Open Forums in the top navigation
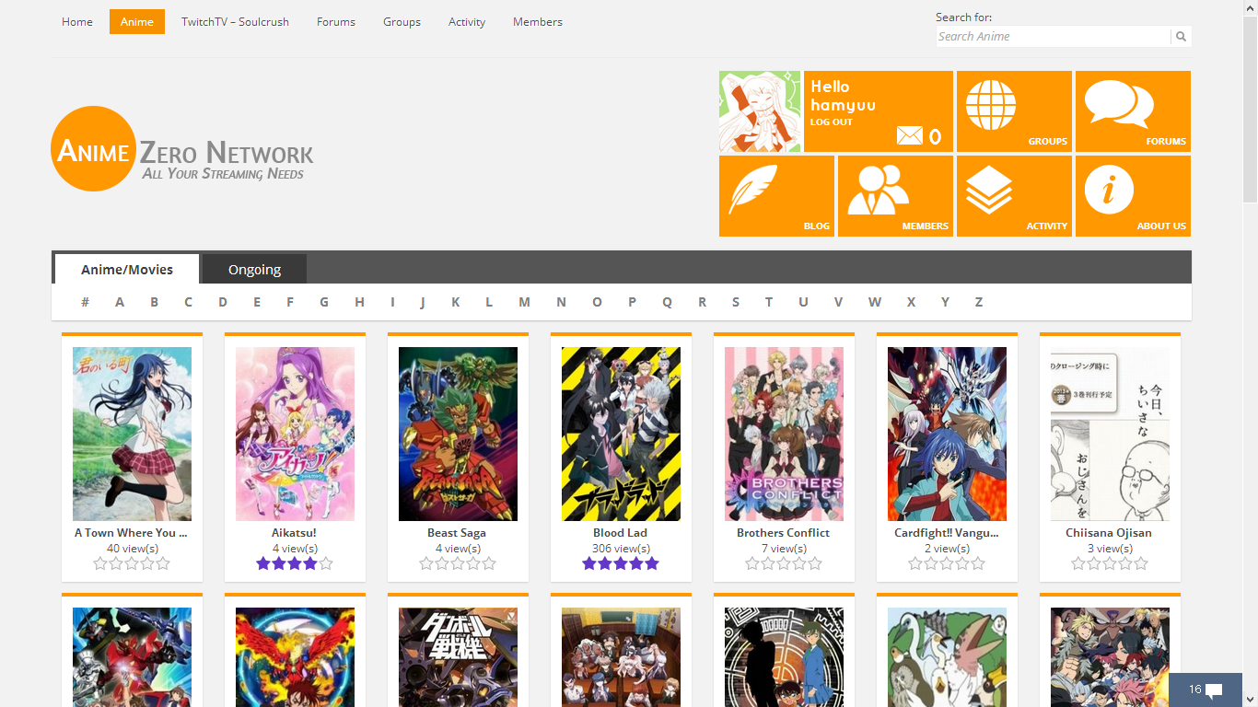The width and height of the screenshot is (1258, 707). (x=336, y=22)
